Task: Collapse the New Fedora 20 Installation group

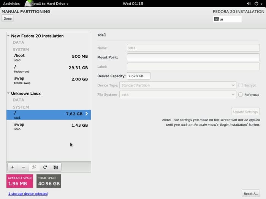Action: 8,36
